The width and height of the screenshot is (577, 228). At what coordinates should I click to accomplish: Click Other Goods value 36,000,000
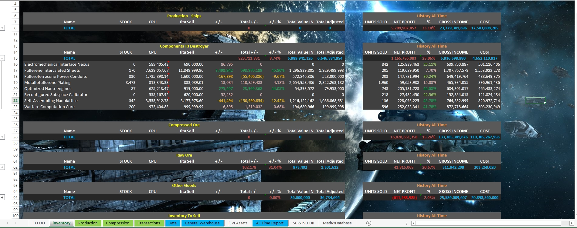[300, 197]
